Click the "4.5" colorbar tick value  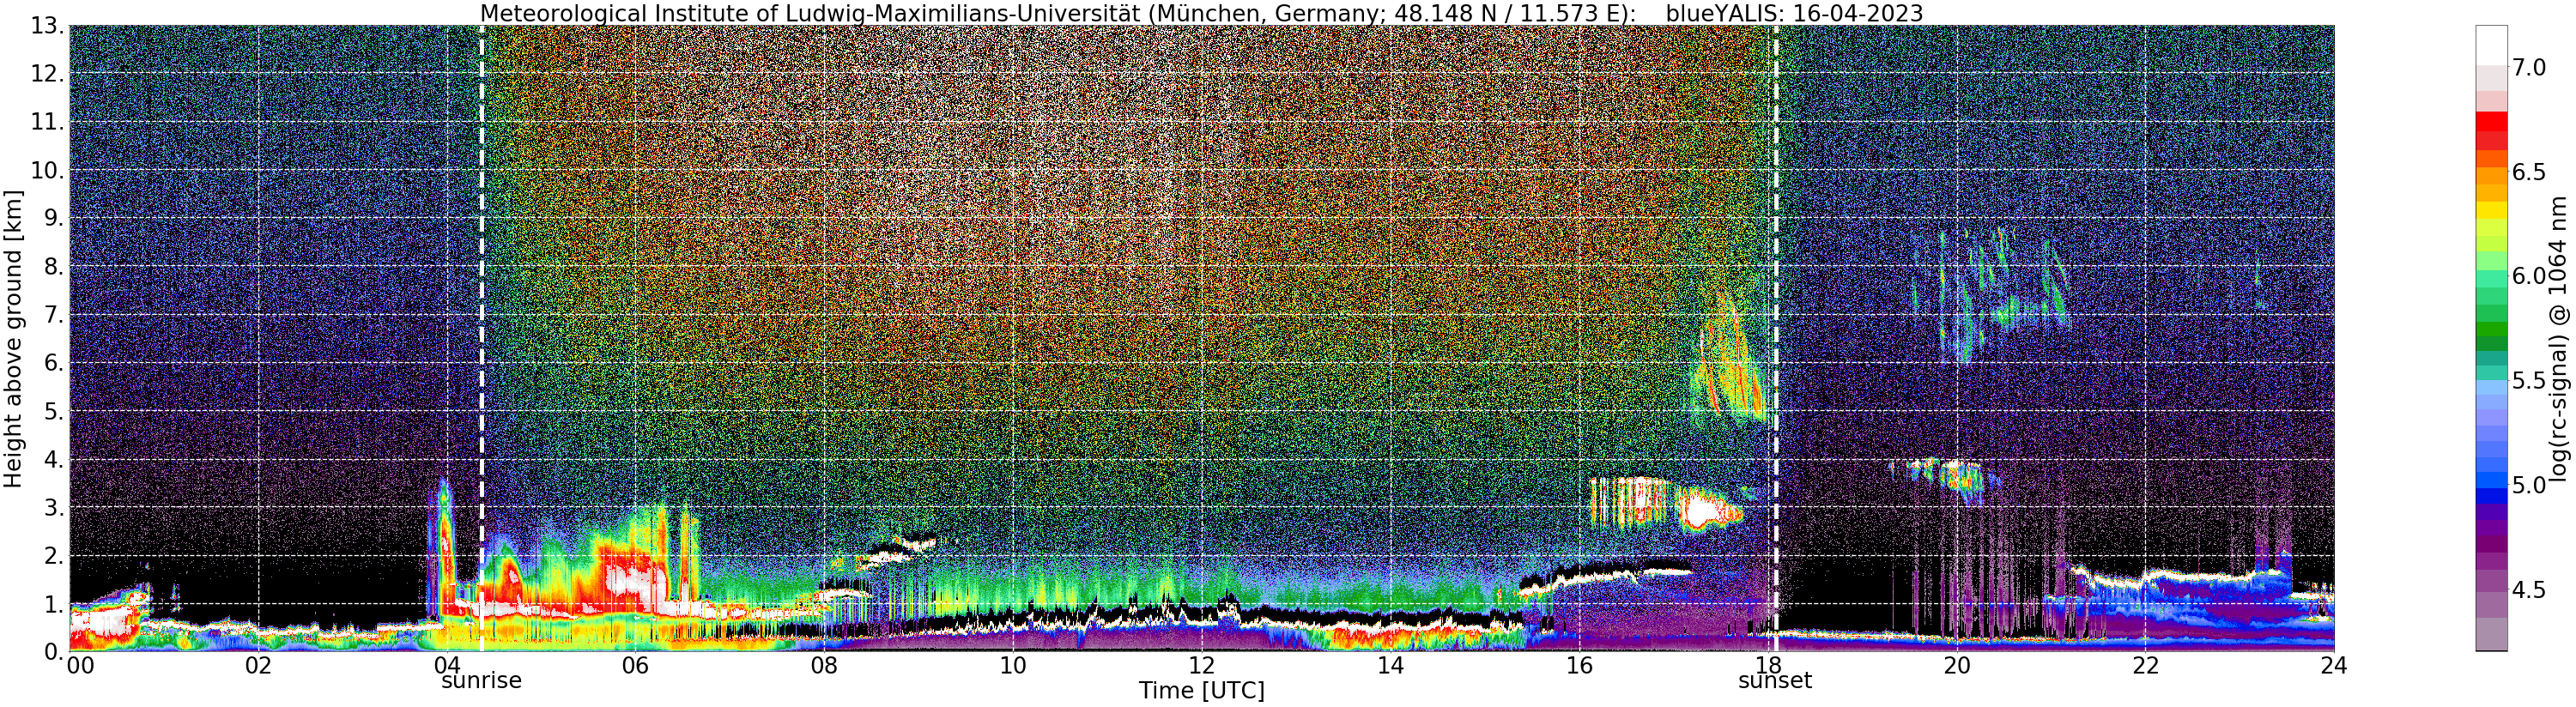(2529, 590)
